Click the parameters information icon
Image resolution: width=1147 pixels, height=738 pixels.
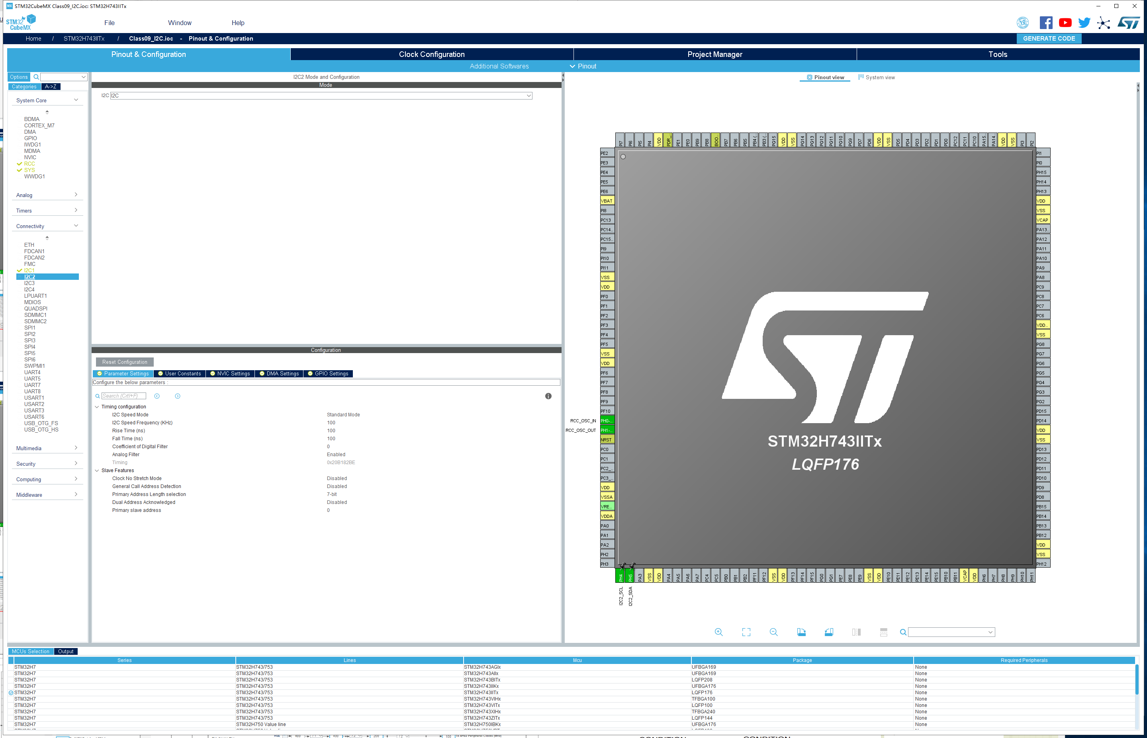[x=548, y=396]
